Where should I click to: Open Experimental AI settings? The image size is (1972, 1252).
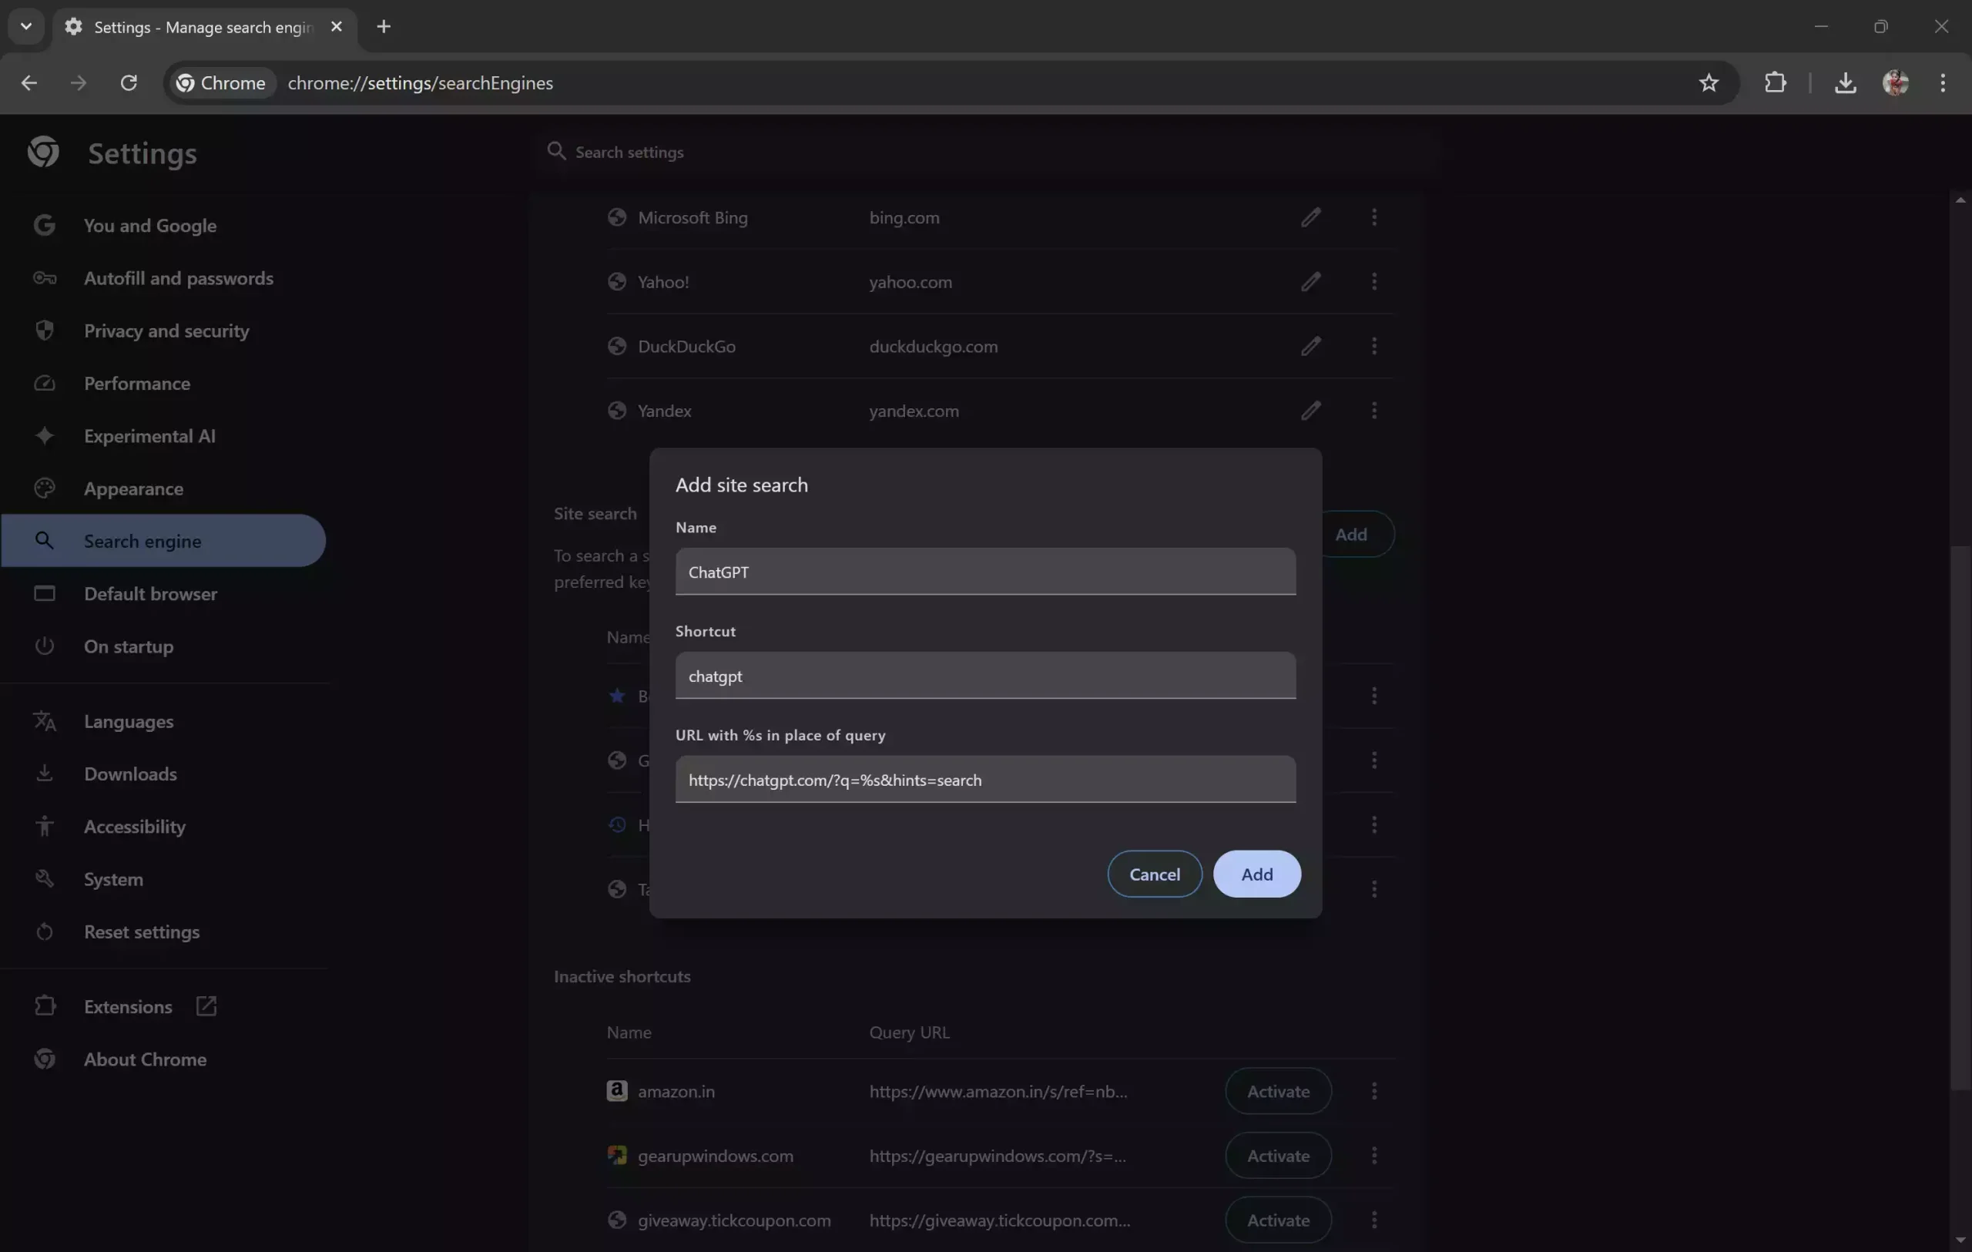click(164, 435)
